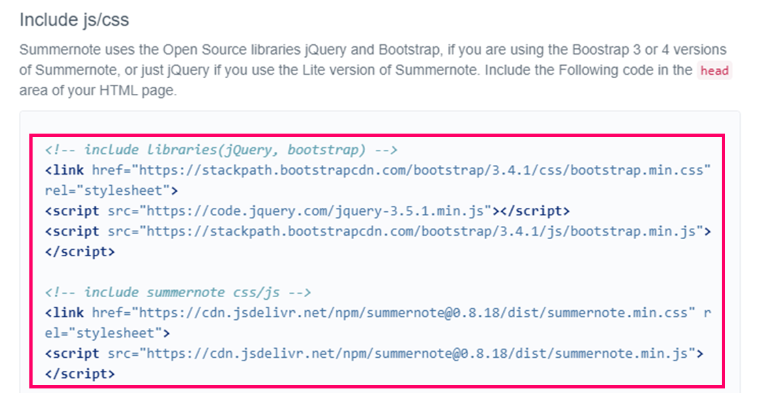Image resolution: width=757 pixels, height=393 pixels.
Task: Click the bootstrap.min.js script src line
Action: [378, 231]
